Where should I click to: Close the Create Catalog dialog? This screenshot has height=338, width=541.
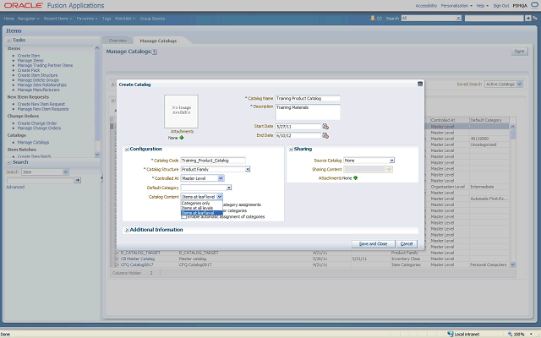point(419,84)
